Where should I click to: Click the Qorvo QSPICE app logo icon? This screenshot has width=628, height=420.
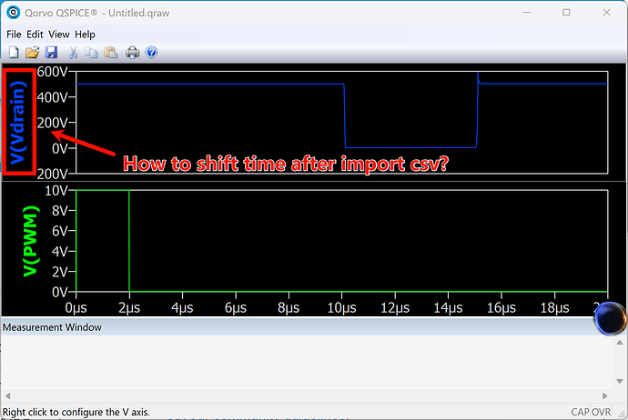[13, 13]
